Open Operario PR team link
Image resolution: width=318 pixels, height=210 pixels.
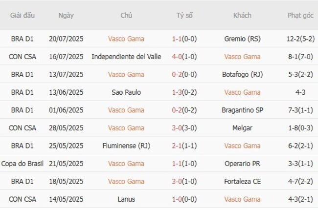point(242,164)
